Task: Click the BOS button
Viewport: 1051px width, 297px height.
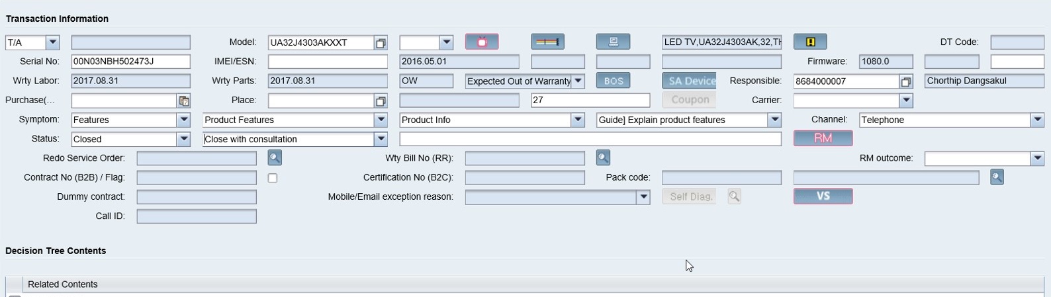Action: (613, 81)
